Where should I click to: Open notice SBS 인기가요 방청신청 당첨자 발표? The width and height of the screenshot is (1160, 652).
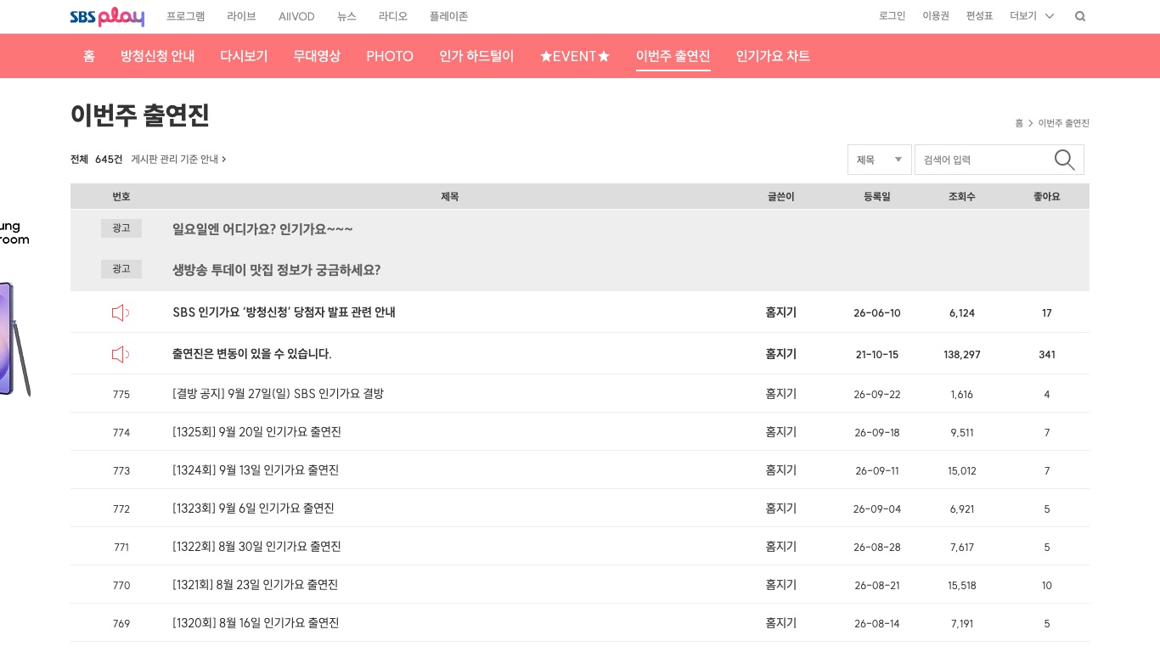(284, 312)
